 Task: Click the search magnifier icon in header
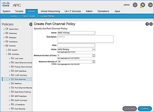point(135,5)
